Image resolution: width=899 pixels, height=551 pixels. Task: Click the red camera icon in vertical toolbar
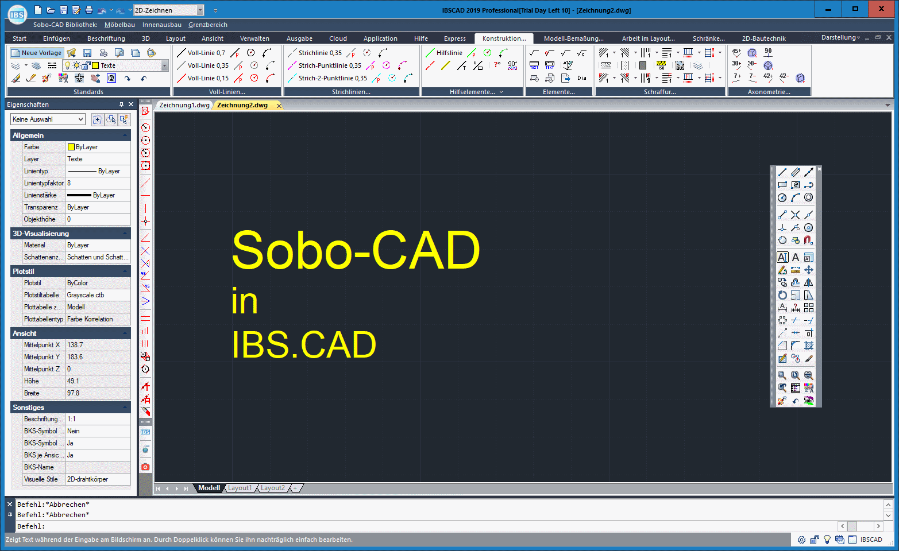click(x=145, y=467)
